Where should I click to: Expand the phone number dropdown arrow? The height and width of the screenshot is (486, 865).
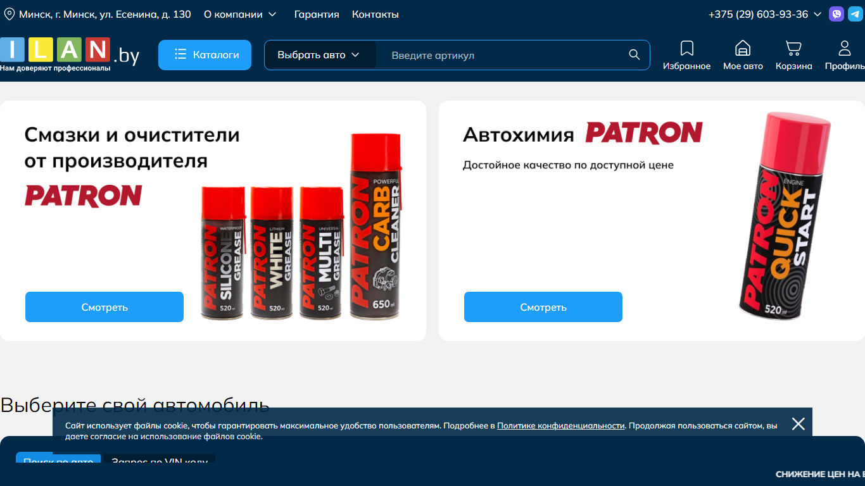[818, 14]
